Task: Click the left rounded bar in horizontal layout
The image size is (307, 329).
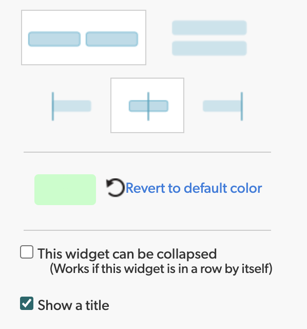Action: (54, 39)
